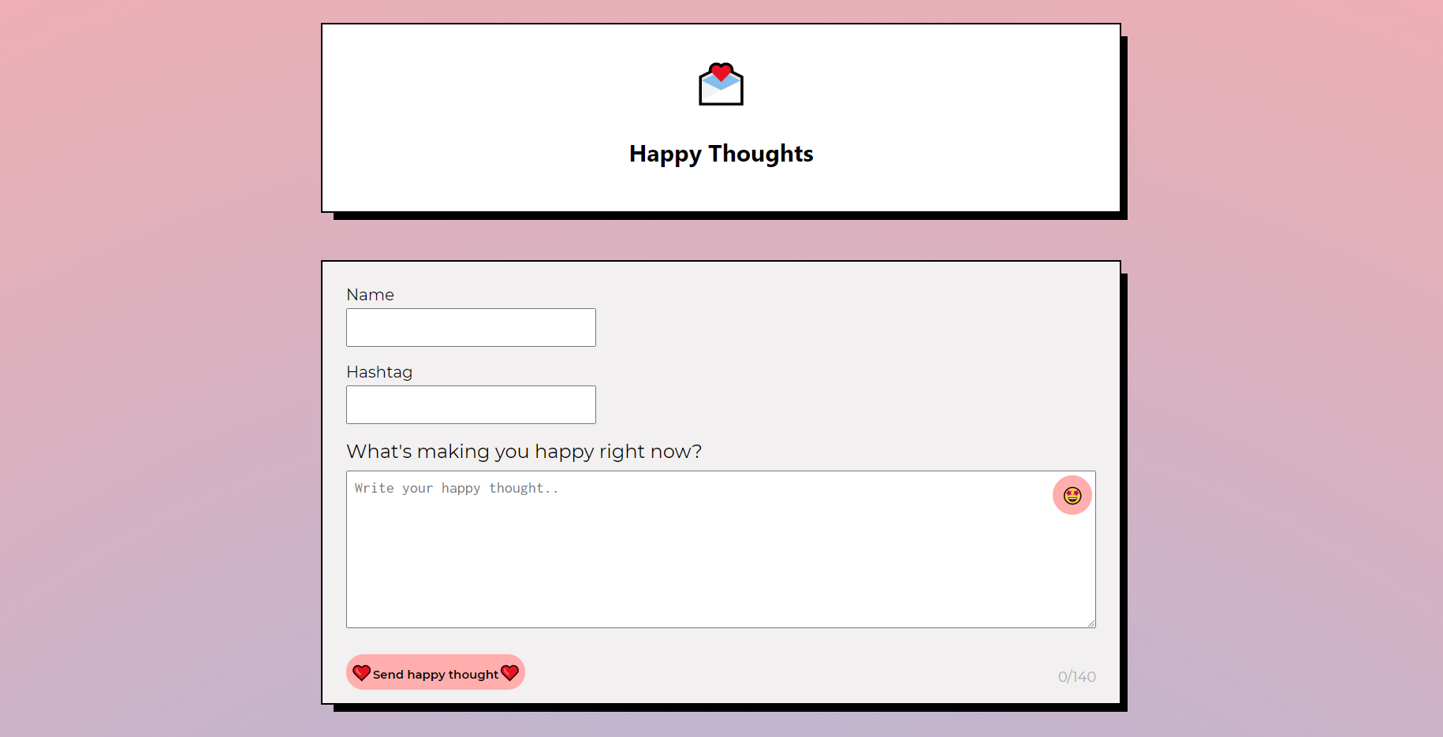This screenshot has height=737, width=1443.
Task: Select the love letter icon above the title
Action: (720, 84)
